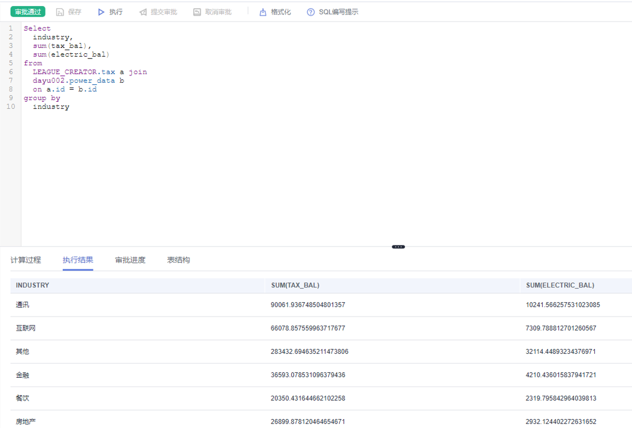The image size is (632, 428).
Task: Click line number 1 in the gutter
Action: click(11, 28)
